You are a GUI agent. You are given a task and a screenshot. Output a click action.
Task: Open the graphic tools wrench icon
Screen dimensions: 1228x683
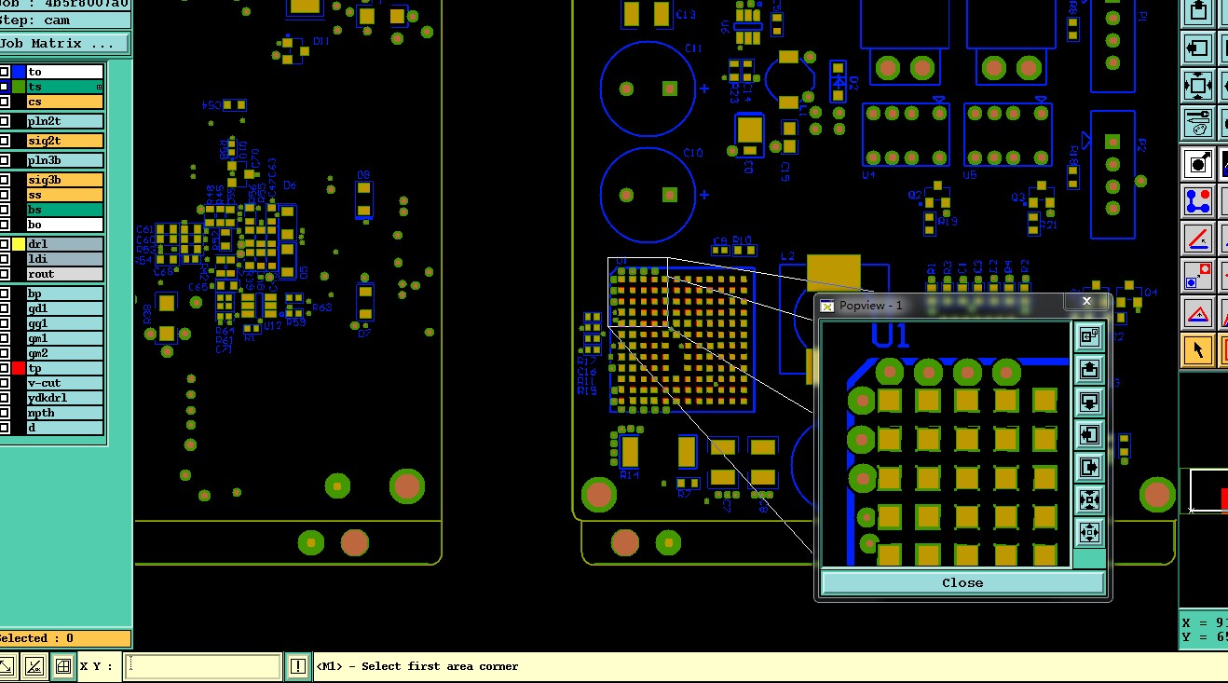point(1198,122)
